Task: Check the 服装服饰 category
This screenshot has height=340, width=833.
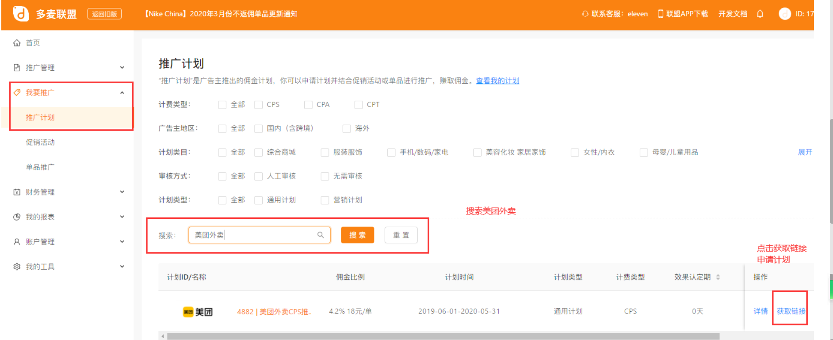Action: pos(325,153)
